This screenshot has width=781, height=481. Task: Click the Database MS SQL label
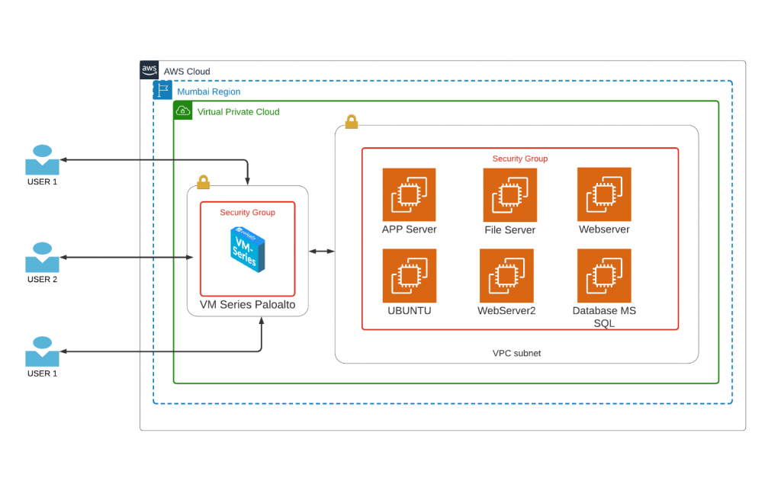point(604,316)
